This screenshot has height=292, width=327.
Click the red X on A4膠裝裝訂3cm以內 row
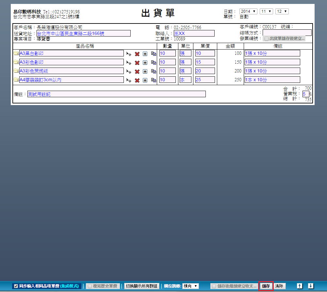coord(137,80)
